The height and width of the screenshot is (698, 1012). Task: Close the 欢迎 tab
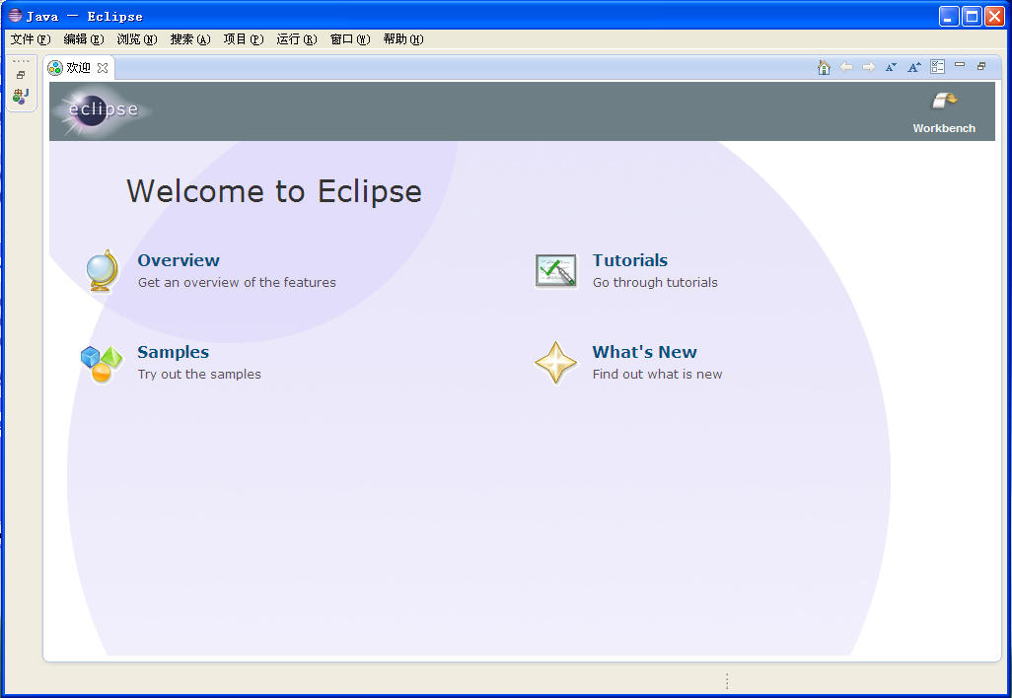[103, 67]
